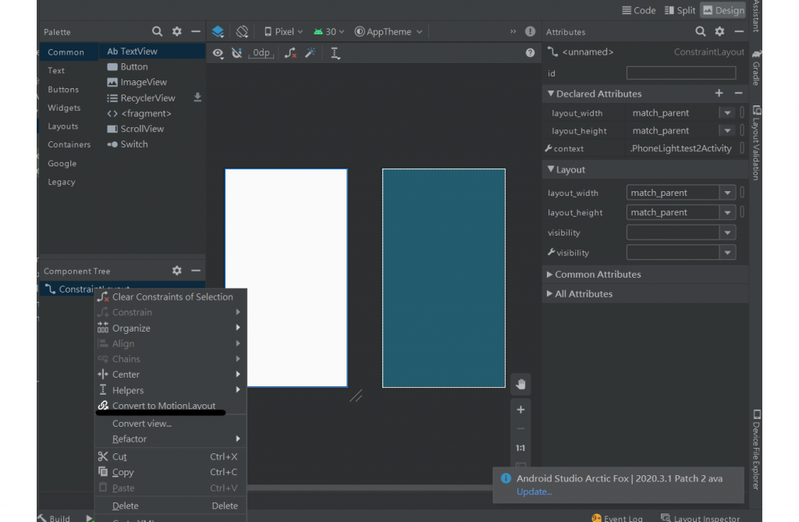799x522 pixels.
Task: Pick TextView from palette
Action: pyautogui.click(x=152, y=51)
